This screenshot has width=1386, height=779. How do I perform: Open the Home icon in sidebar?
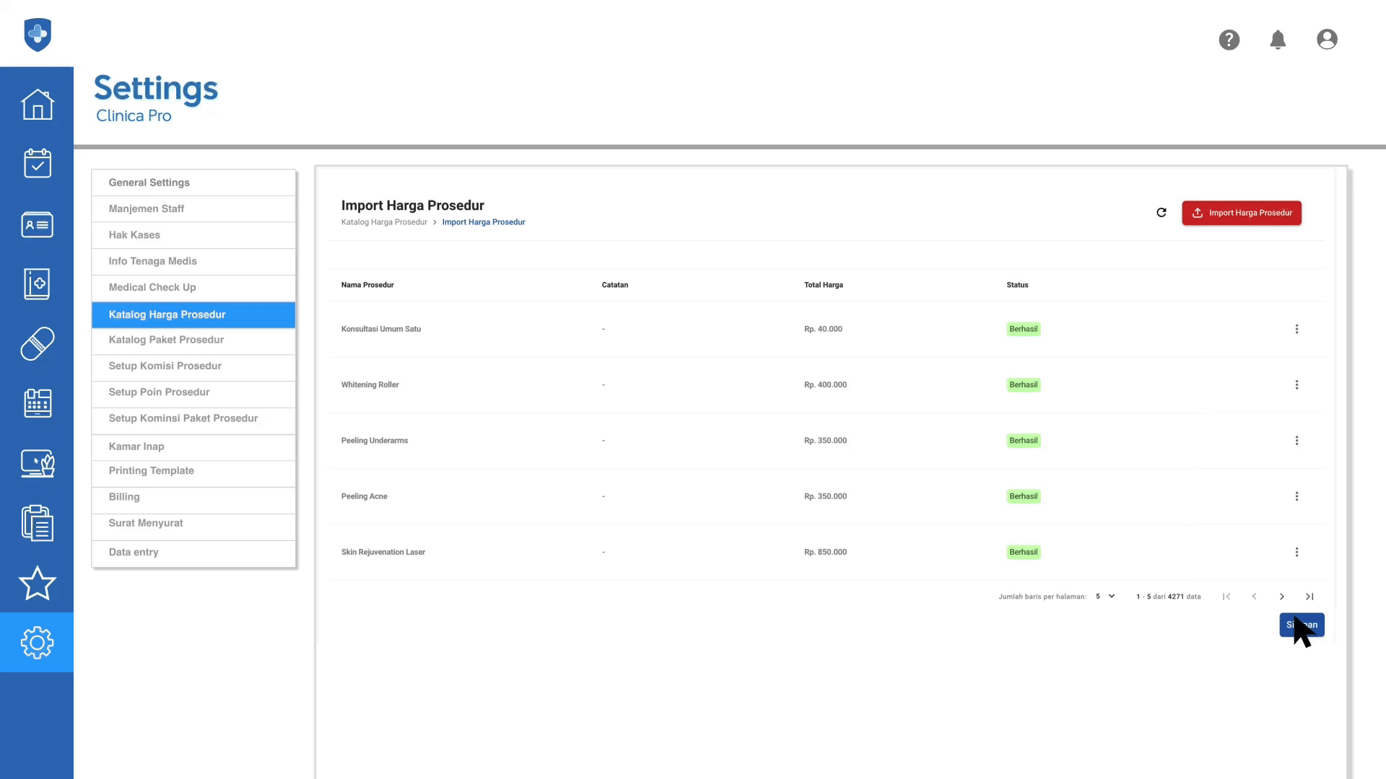coord(37,105)
